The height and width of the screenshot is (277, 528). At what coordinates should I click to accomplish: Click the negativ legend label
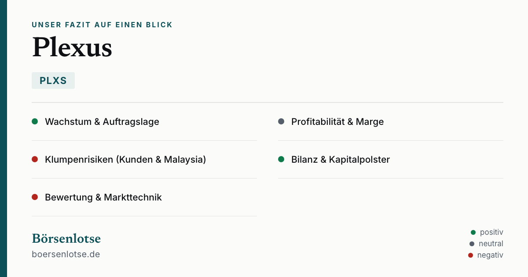click(490, 255)
